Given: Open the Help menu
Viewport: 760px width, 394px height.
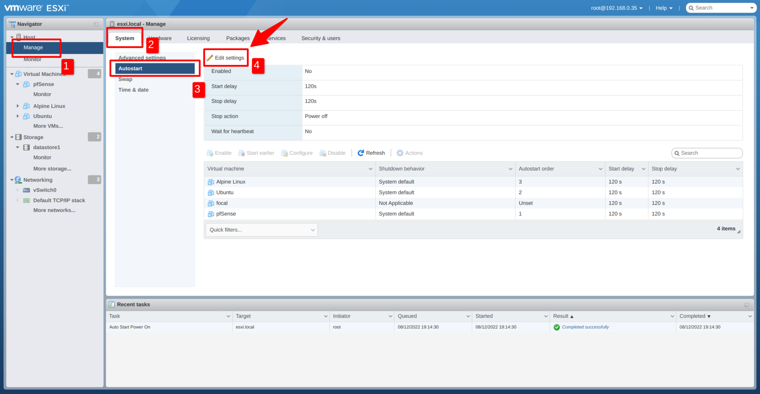Looking at the screenshot, I should click(x=663, y=8).
